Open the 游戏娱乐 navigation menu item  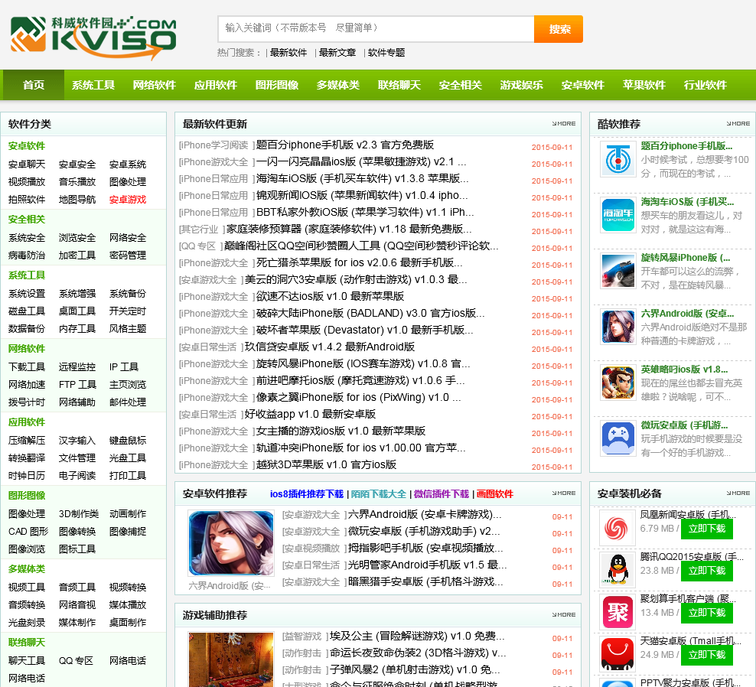pyautogui.click(x=522, y=85)
